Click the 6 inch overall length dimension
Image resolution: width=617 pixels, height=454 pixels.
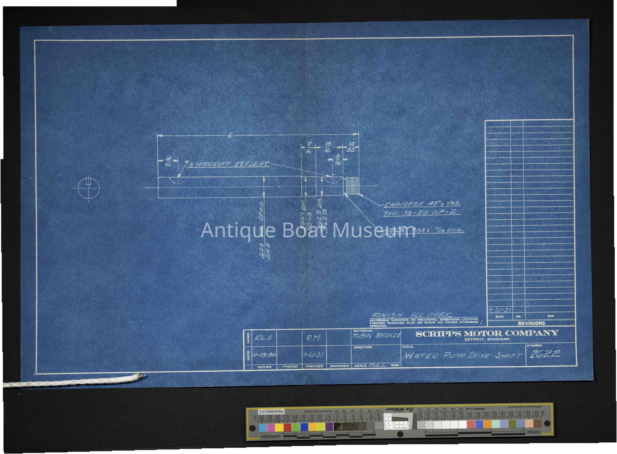pyautogui.click(x=230, y=135)
